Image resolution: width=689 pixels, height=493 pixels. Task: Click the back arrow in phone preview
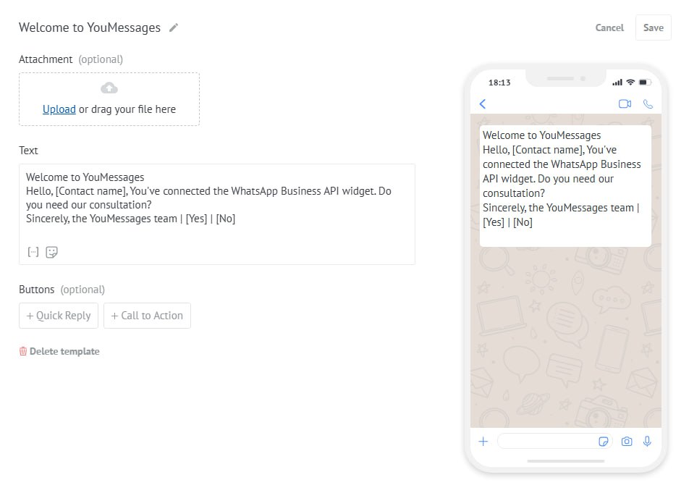pos(483,104)
